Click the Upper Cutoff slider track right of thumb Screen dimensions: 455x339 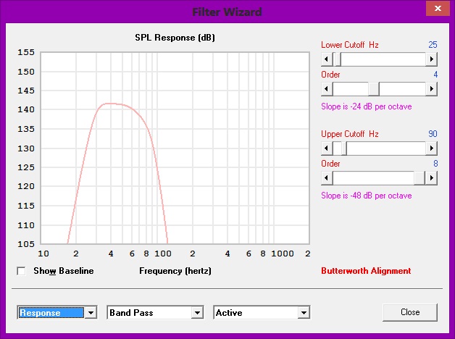[386, 148]
